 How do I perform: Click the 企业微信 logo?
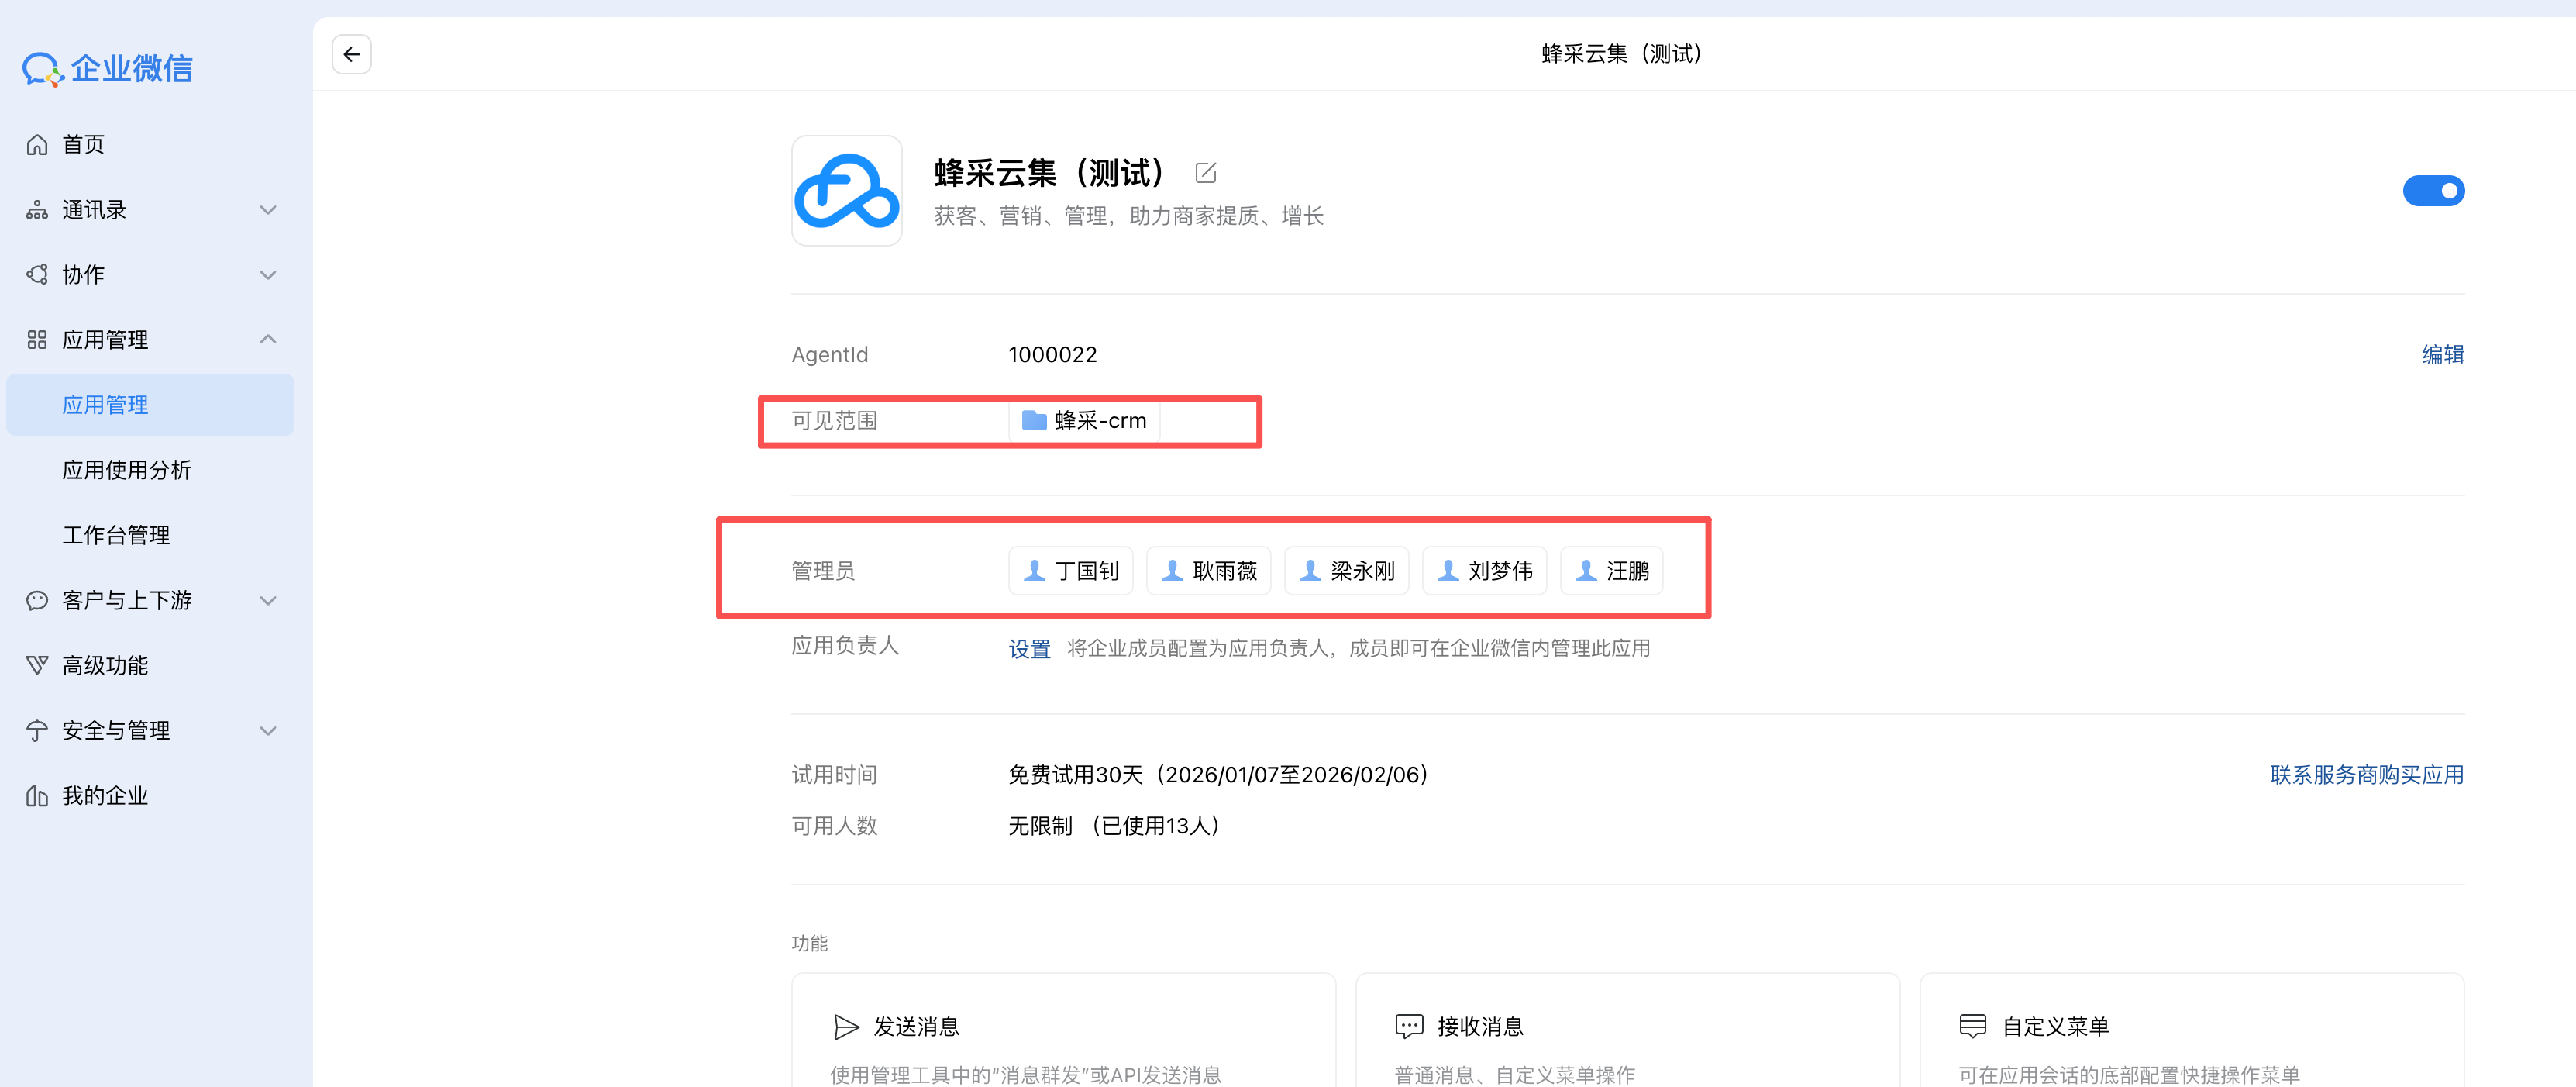(x=108, y=68)
